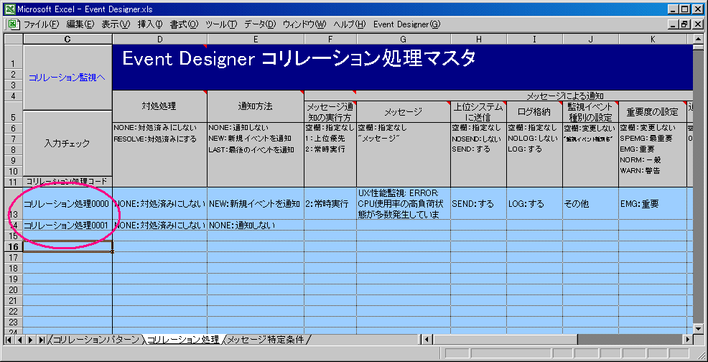This screenshot has height=362, width=708.
Task: Go to last sheet tab navigation arrow
Action: 42,340
